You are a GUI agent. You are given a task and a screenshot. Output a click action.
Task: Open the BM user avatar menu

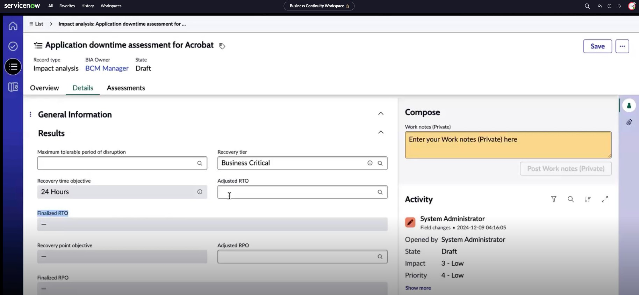point(632,6)
